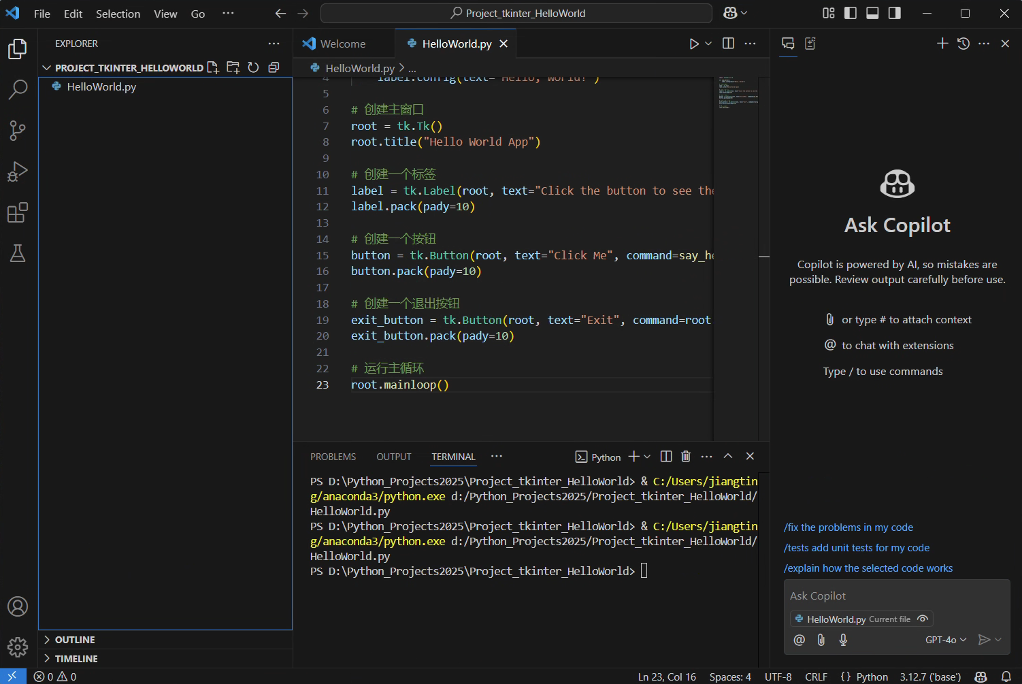
Task: Open the Extensions view
Action: [18, 213]
